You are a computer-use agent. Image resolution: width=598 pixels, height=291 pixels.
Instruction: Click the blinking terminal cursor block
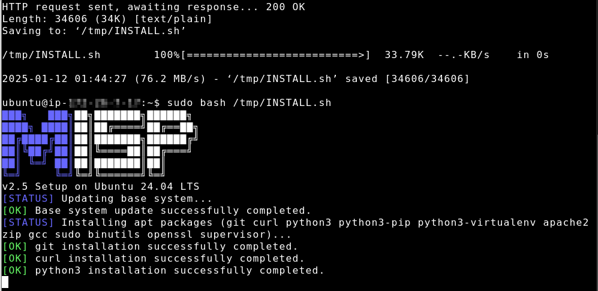pyautogui.click(x=5, y=282)
